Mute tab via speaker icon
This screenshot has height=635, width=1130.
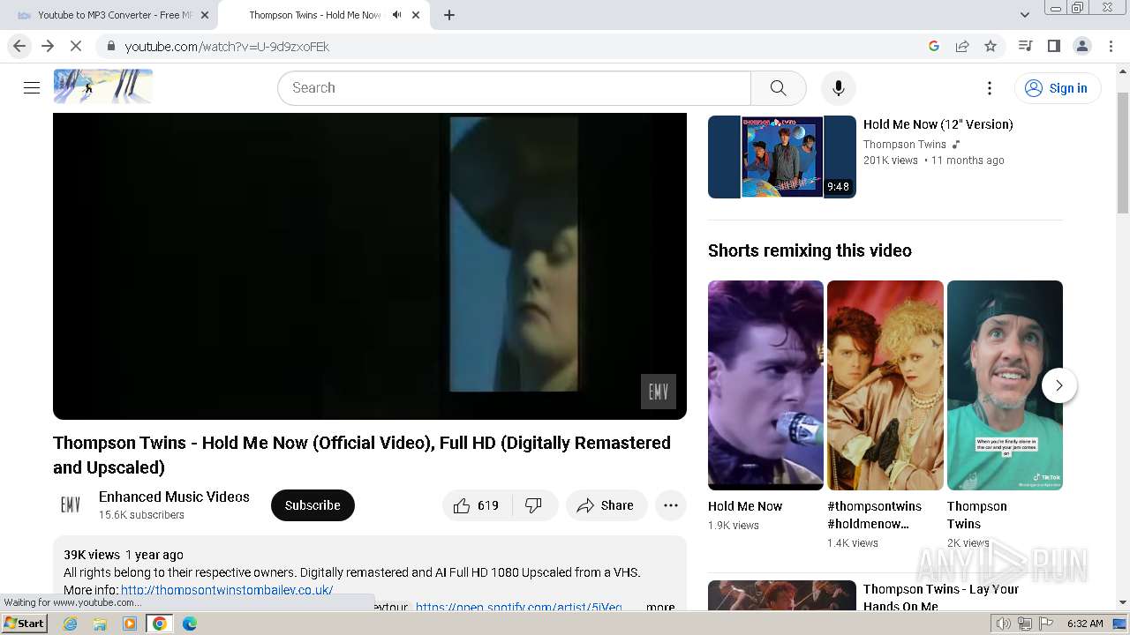pos(397,15)
